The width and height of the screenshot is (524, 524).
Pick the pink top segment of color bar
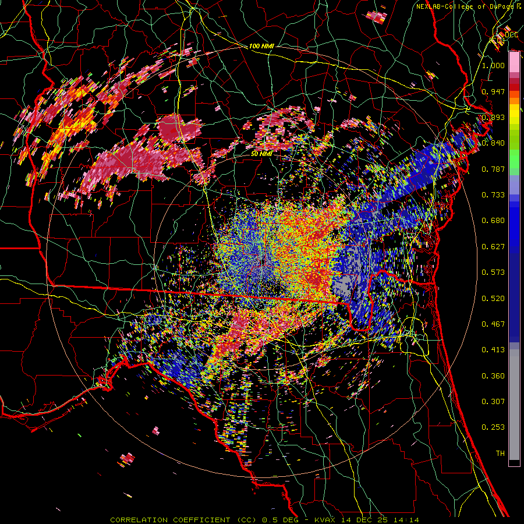coord(514,62)
